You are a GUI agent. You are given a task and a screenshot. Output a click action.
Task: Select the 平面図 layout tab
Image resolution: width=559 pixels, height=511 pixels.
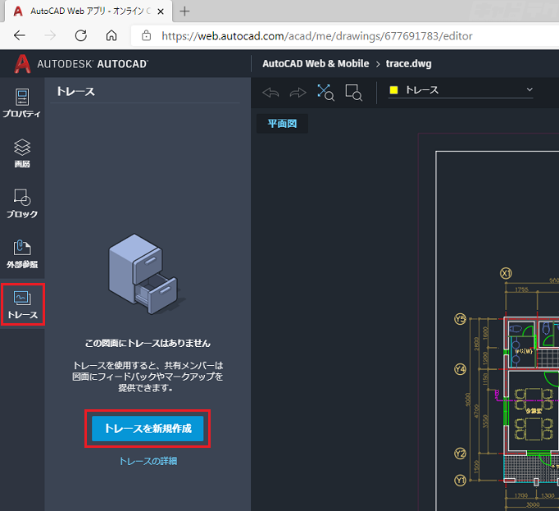[282, 124]
